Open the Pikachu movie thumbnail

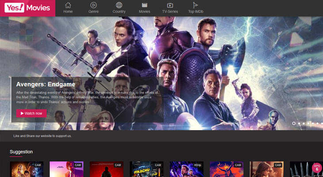(146, 169)
